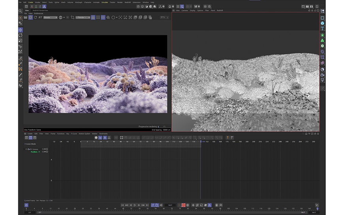Click the current frame 144 F field
The width and height of the screenshot is (344, 215).
pyautogui.click(x=170, y=205)
